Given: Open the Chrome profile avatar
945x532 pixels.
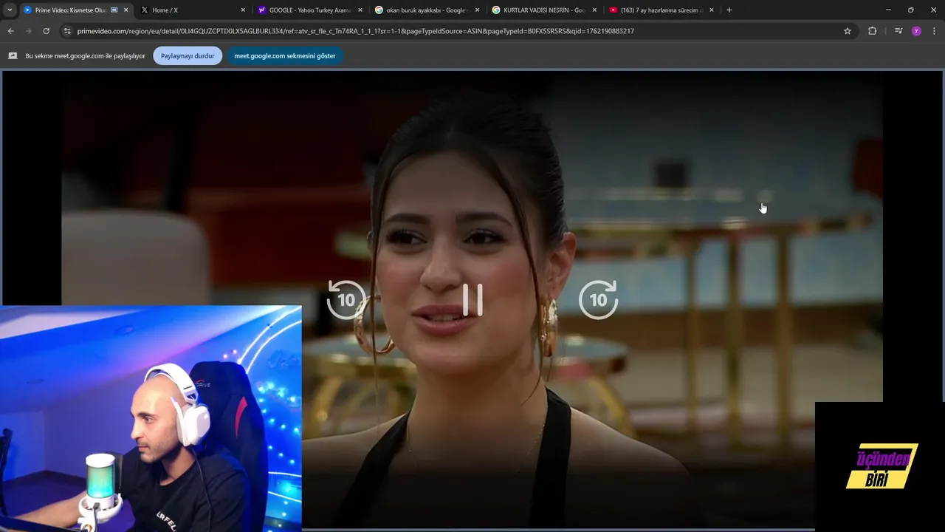Looking at the screenshot, I should tap(916, 31).
